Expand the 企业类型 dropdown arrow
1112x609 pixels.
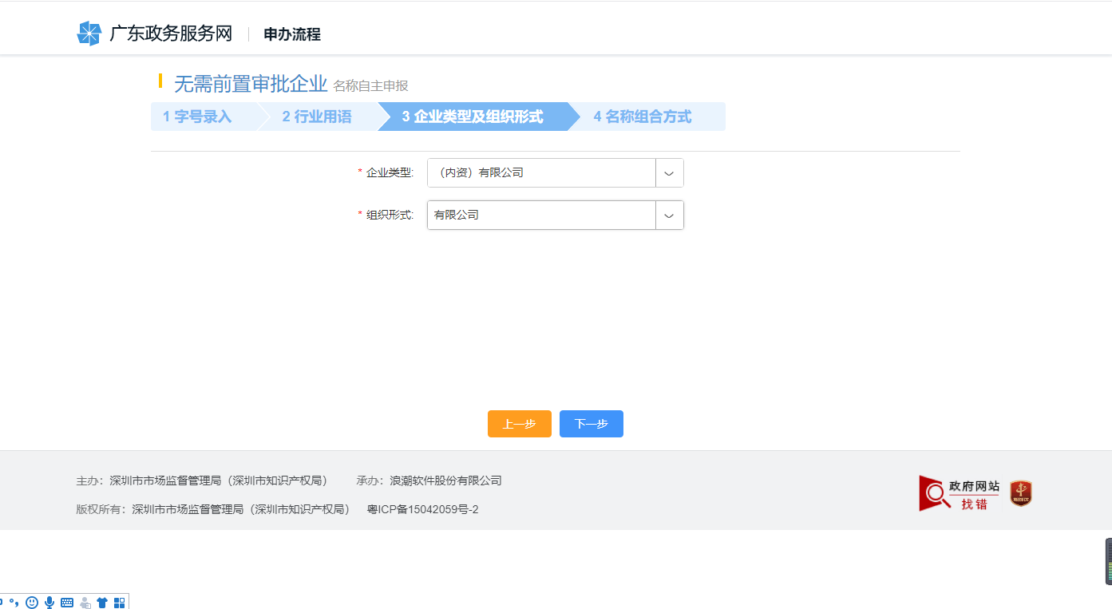[x=669, y=172]
